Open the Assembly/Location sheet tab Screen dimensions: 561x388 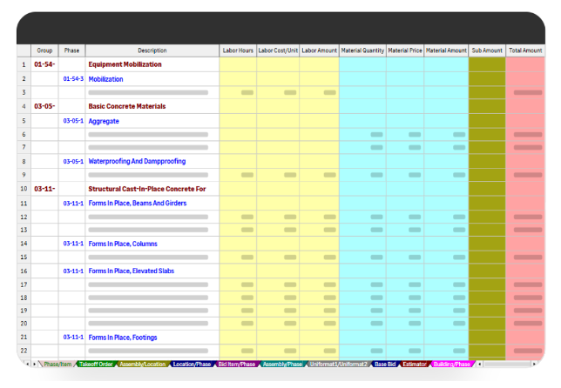(143, 364)
